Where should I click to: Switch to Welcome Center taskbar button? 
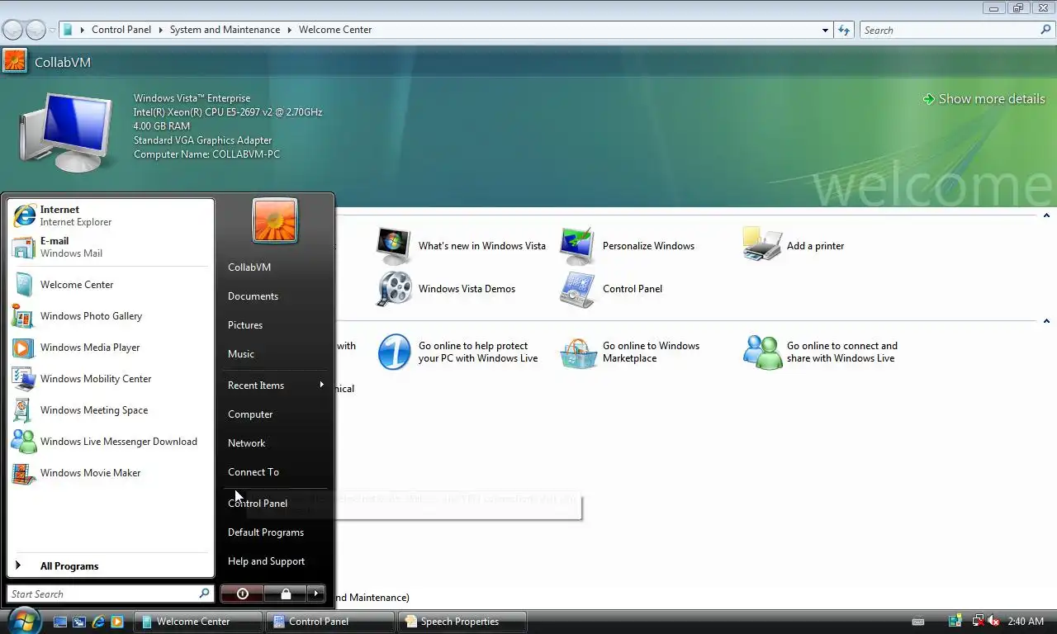[198, 622]
